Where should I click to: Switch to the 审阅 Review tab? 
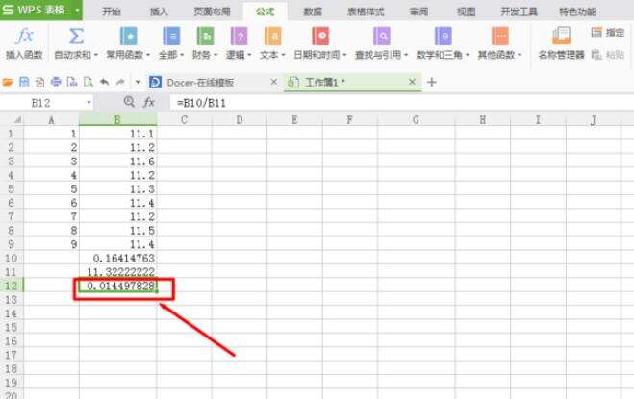pos(418,12)
